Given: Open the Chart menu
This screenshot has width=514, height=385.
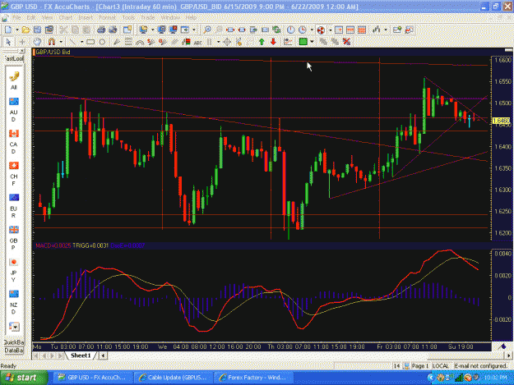Looking at the screenshot, I should pyautogui.click(x=66, y=17).
